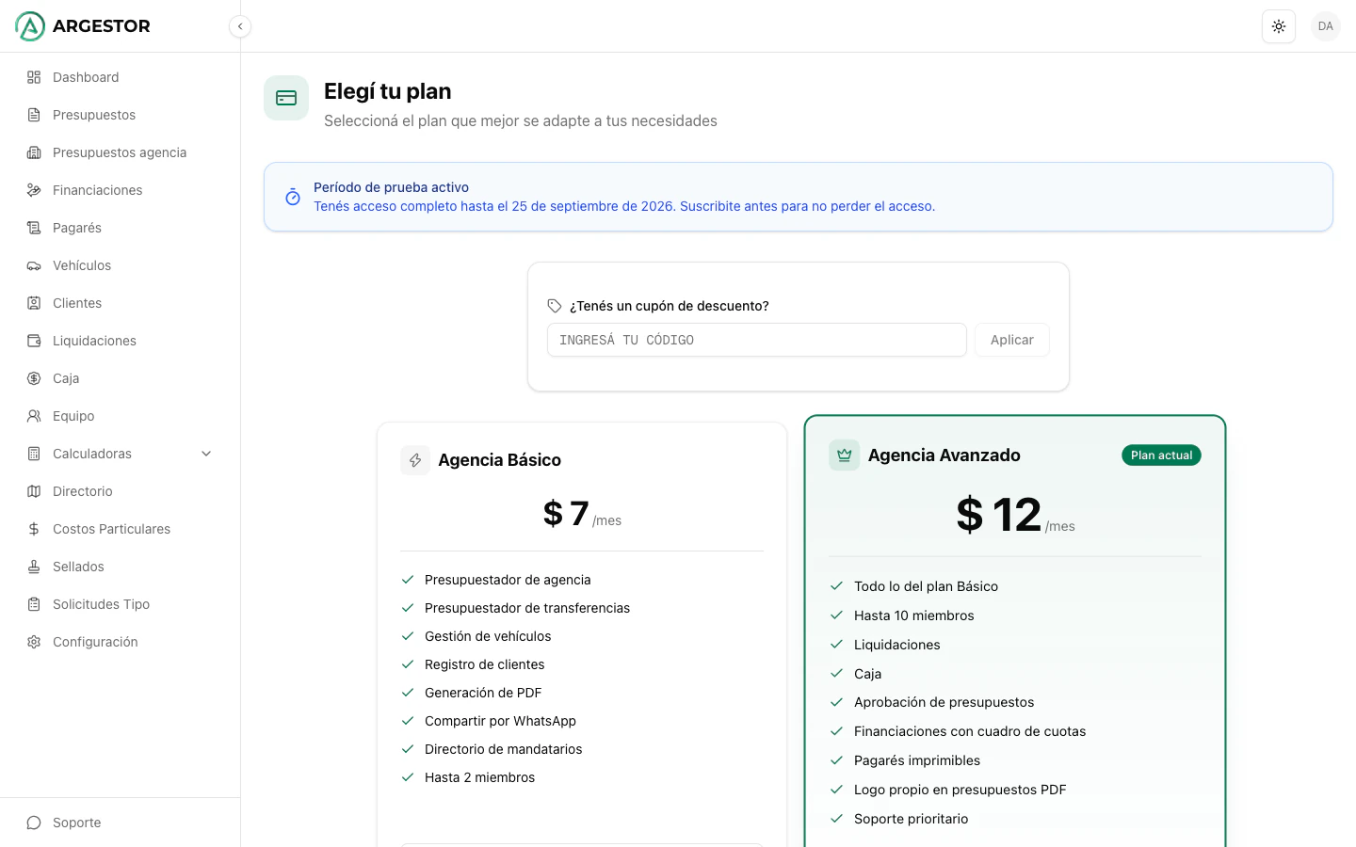Click the Configuración gear icon

[x=34, y=642]
